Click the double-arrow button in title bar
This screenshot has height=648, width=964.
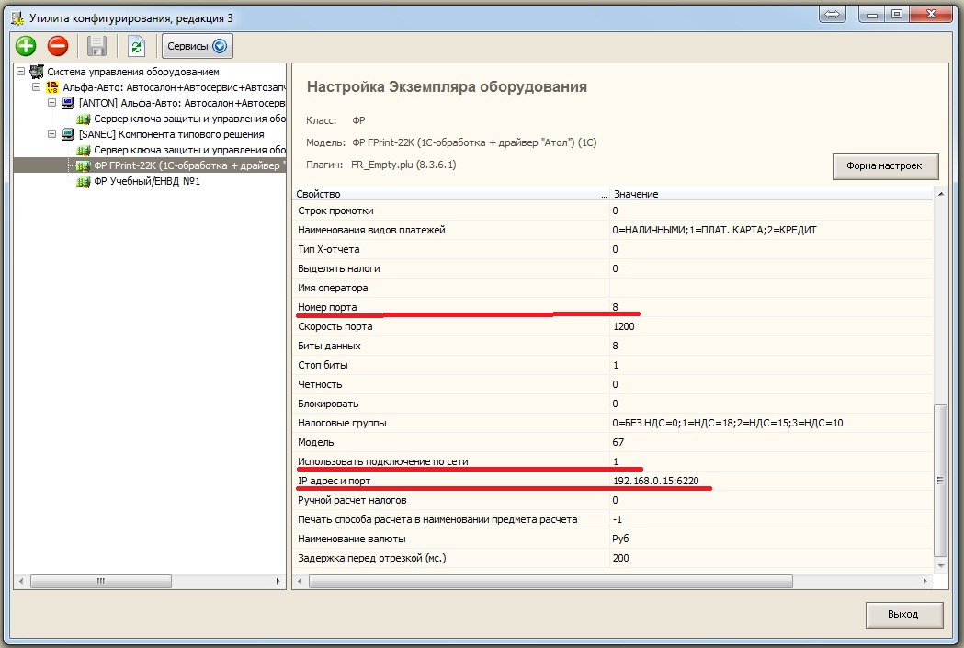pyautogui.click(x=832, y=14)
